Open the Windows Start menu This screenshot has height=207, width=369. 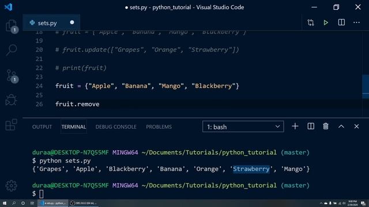5,203
